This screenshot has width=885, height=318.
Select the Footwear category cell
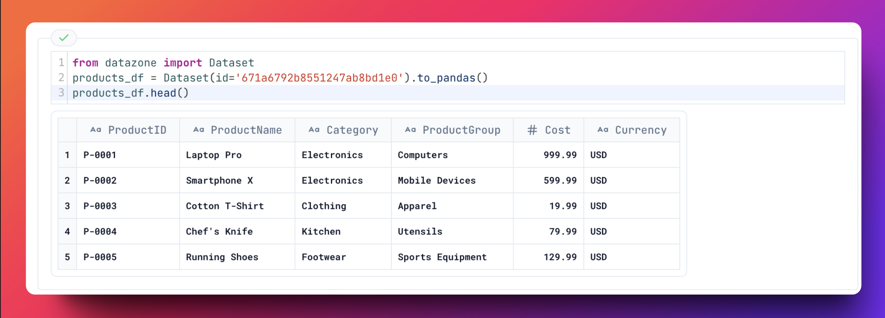[x=343, y=257]
